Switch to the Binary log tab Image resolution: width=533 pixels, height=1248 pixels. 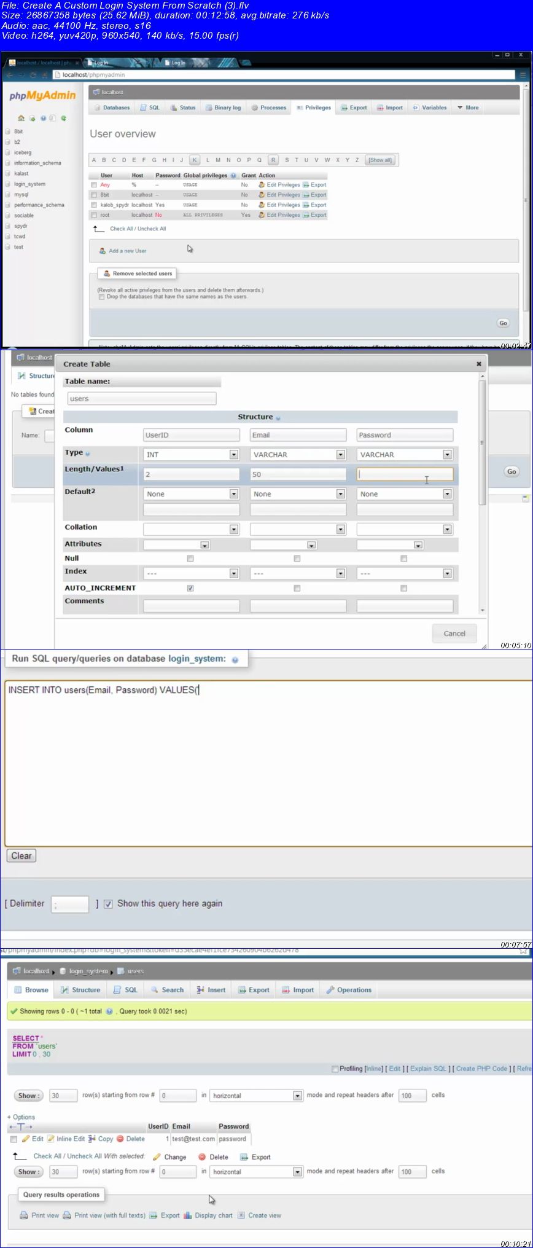pyautogui.click(x=223, y=108)
